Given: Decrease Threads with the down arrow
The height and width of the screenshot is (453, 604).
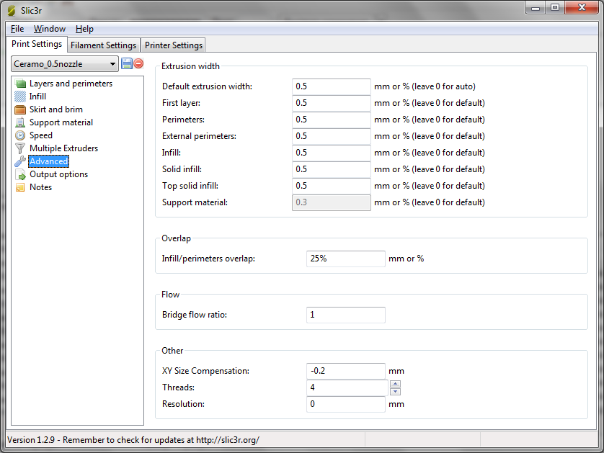Looking at the screenshot, I should (x=395, y=391).
